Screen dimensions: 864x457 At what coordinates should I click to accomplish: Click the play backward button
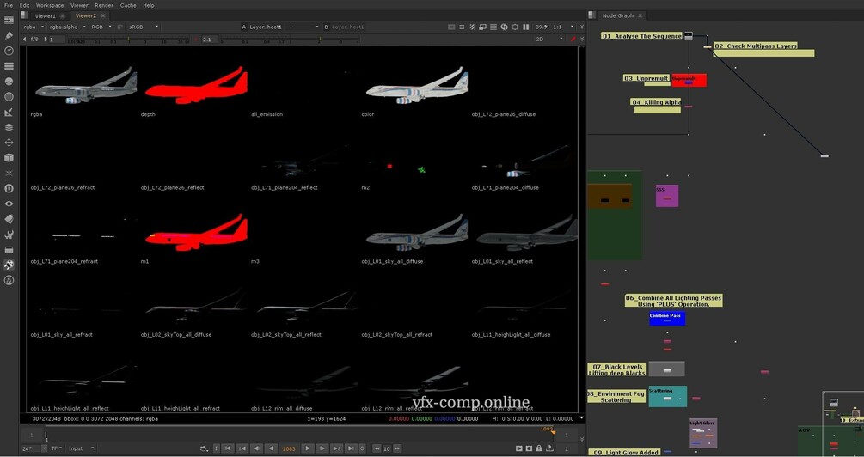pos(271,448)
